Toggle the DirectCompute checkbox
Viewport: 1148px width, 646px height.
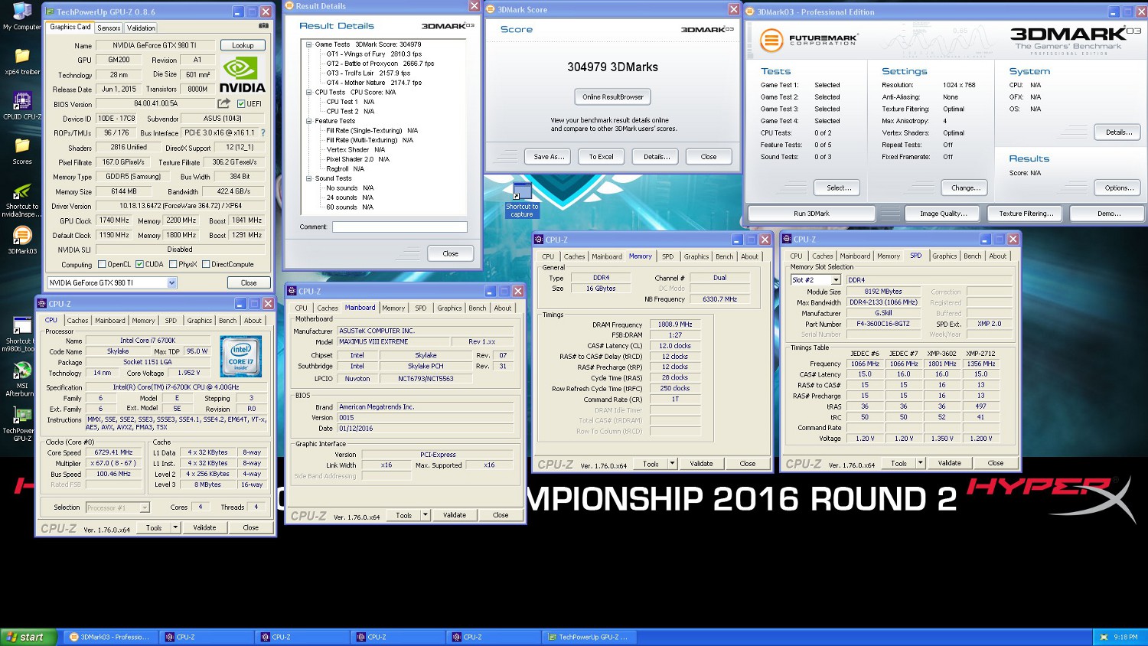pos(206,264)
